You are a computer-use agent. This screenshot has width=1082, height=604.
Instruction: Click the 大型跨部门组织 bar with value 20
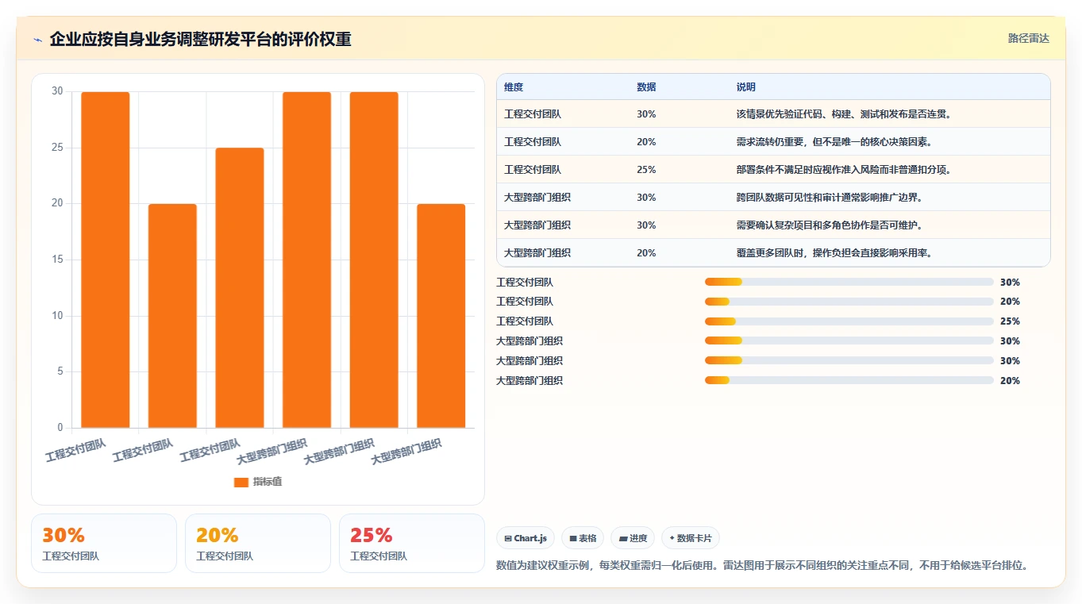[x=441, y=316]
